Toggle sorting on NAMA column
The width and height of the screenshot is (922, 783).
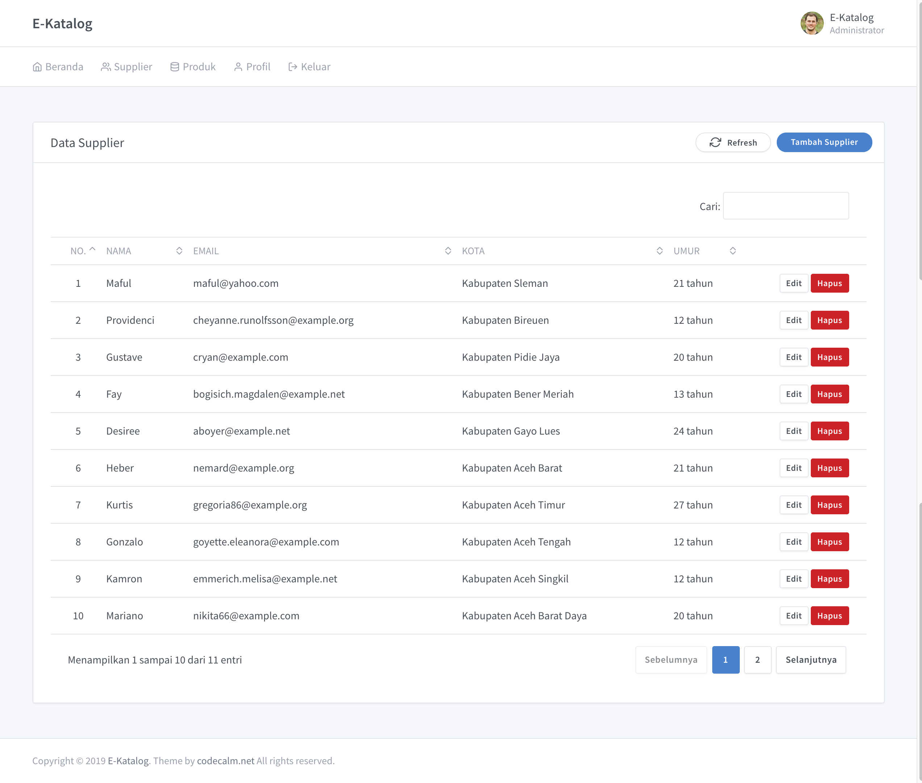tap(179, 251)
